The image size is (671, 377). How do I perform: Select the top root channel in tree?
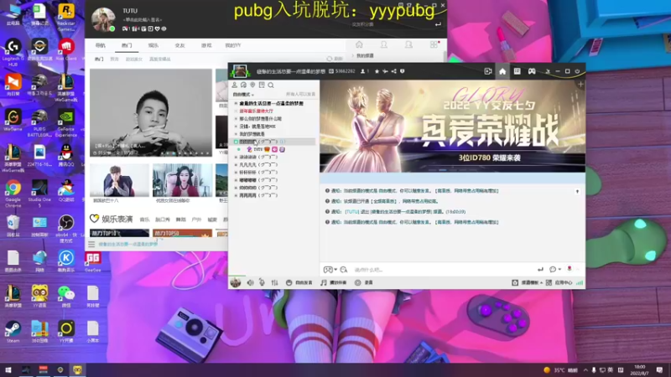click(271, 103)
